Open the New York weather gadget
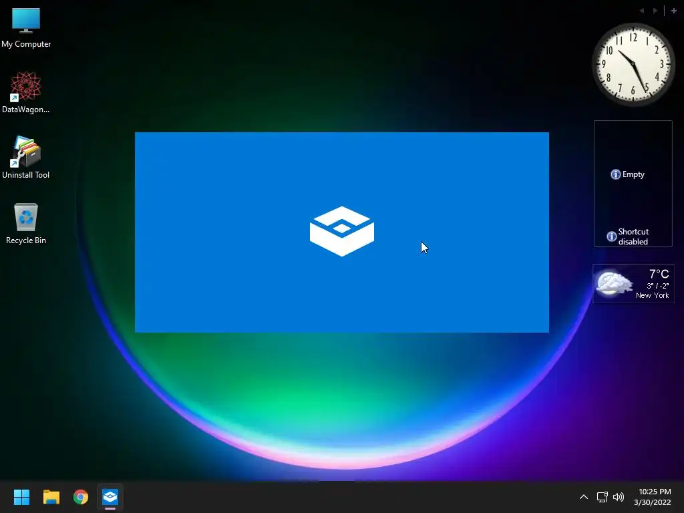684x513 pixels. point(633,283)
